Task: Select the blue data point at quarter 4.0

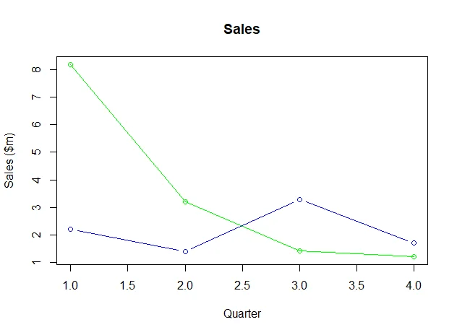Action: tap(414, 243)
